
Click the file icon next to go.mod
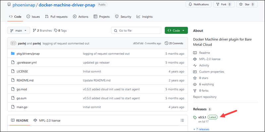[13, 89]
